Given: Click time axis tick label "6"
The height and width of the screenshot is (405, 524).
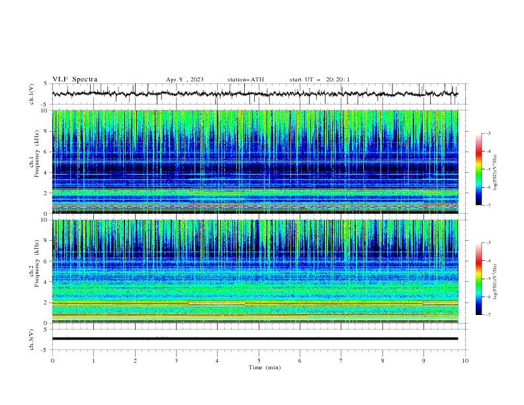Looking at the screenshot, I should (300, 361).
